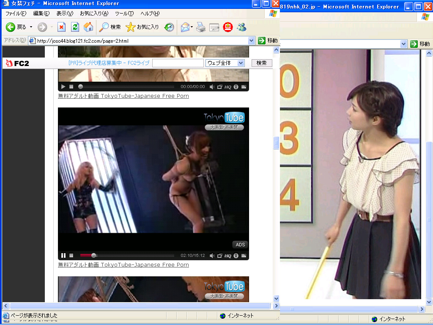Click the playing video's seek bar
This screenshot has height=325, width=433.
[127, 255]
